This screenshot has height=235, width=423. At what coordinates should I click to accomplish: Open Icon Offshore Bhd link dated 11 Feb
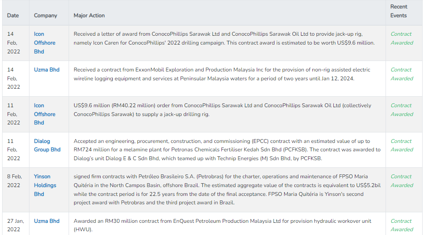point(45,114)
